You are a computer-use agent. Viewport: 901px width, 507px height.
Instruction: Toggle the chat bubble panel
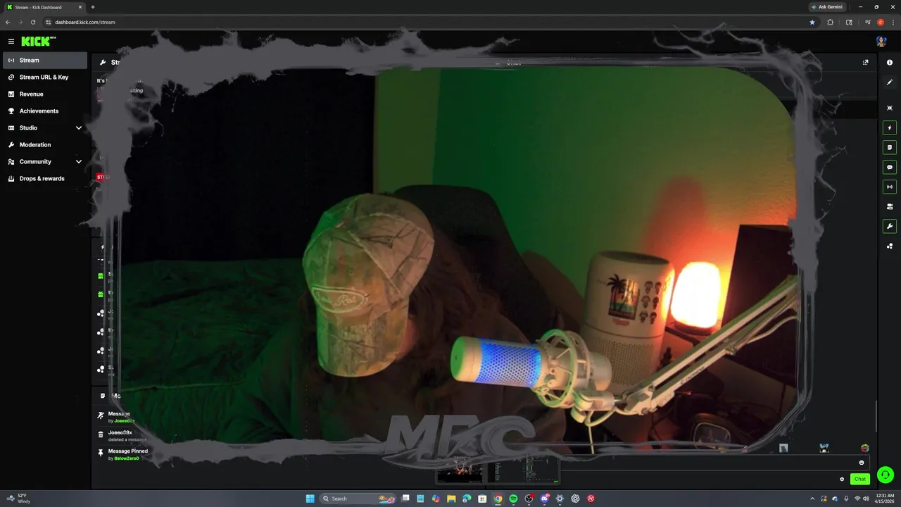pos(890,168)
